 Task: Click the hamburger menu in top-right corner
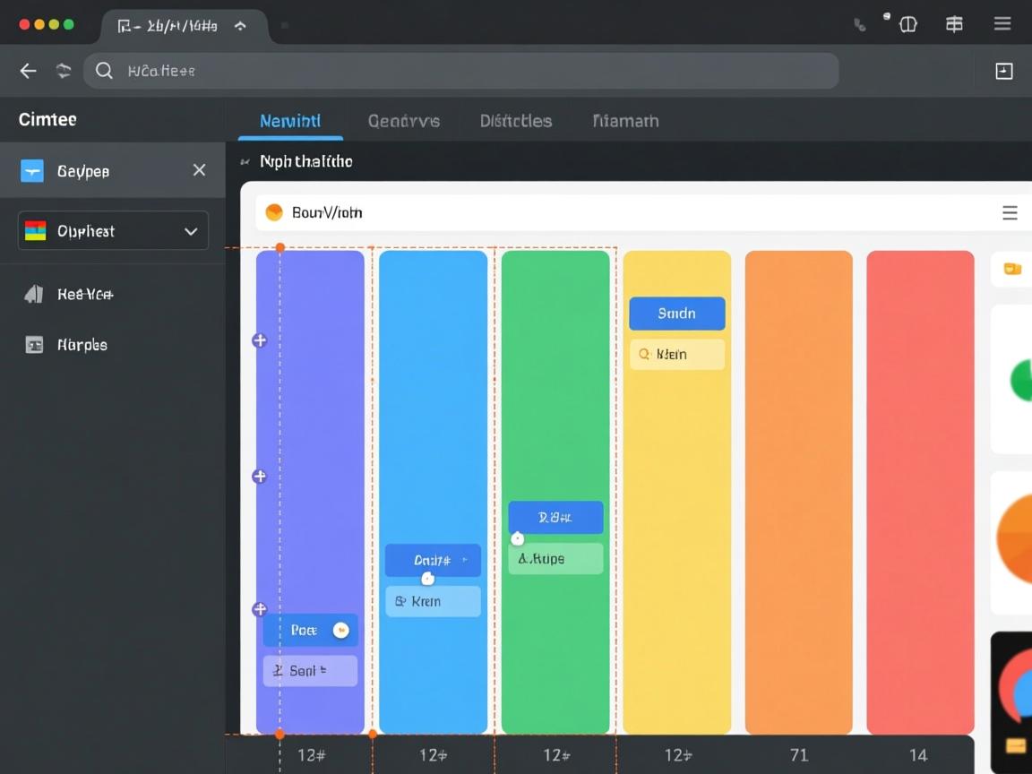(1002, 24)
